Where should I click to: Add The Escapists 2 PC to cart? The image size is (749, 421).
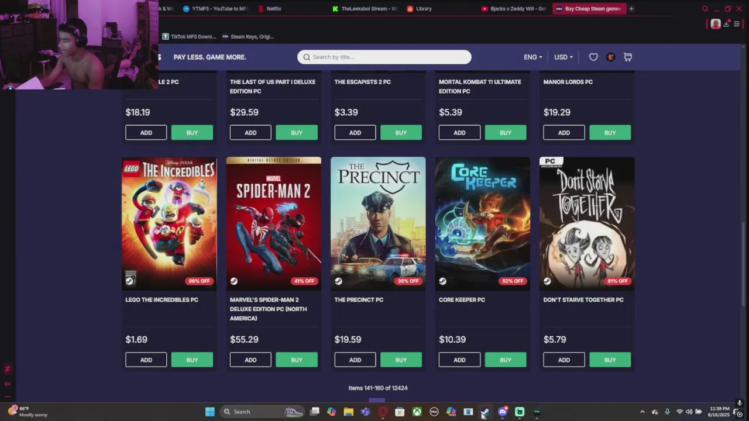pyautogui.click(x=355, y=133)
